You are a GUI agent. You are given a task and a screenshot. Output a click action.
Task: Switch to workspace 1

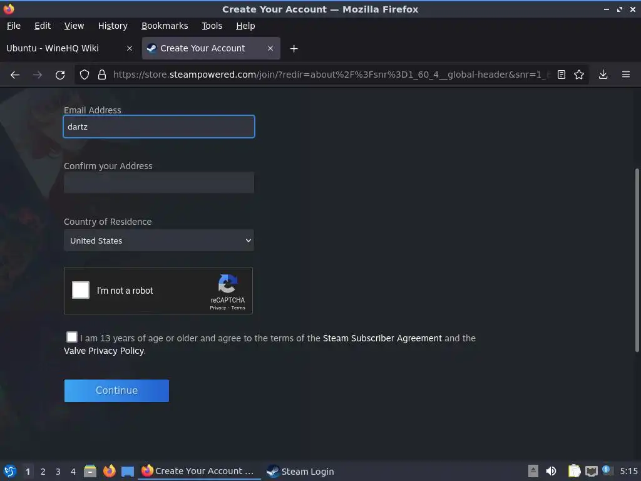(28, 472)
